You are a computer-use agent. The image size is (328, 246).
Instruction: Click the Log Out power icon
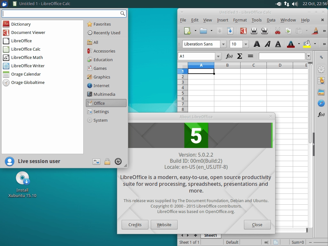point(118,161)
